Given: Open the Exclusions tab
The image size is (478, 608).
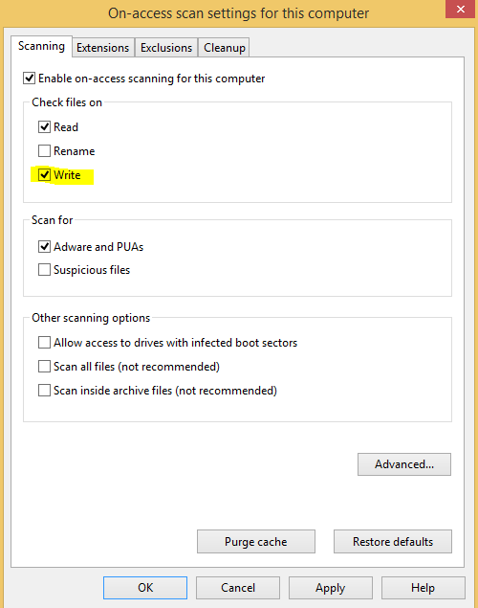Looking at the screenshot, I should (166, 47).
